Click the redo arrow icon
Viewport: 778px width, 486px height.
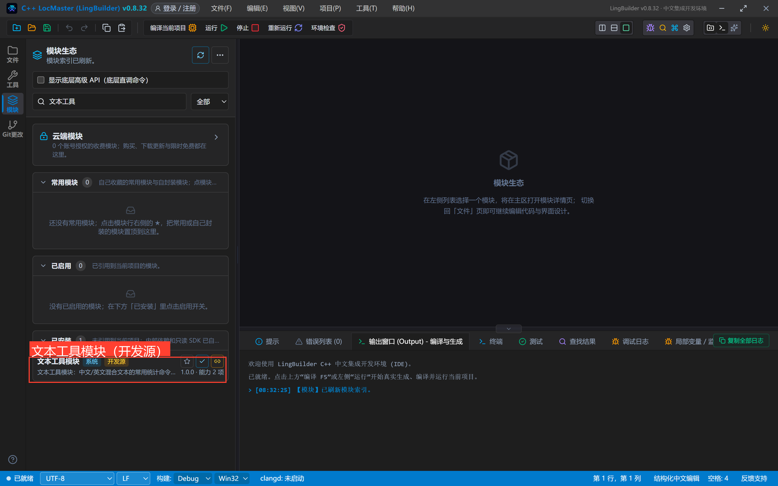84,28
